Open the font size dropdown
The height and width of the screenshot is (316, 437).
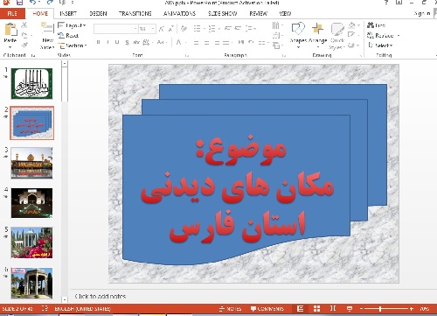click(153, 29)
